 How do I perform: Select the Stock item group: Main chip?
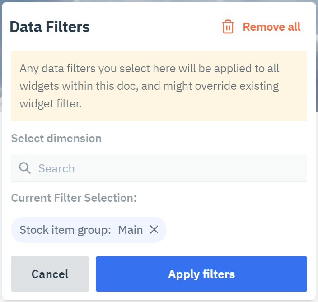click(89, 230)
